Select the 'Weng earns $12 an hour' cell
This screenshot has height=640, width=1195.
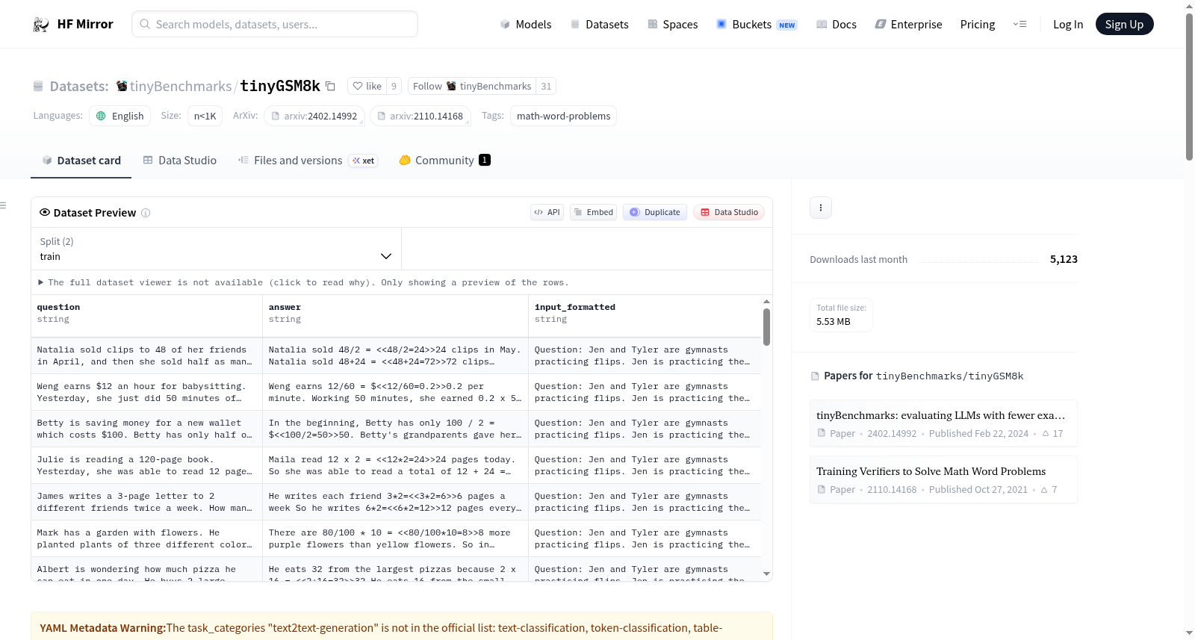coord(147,392)
